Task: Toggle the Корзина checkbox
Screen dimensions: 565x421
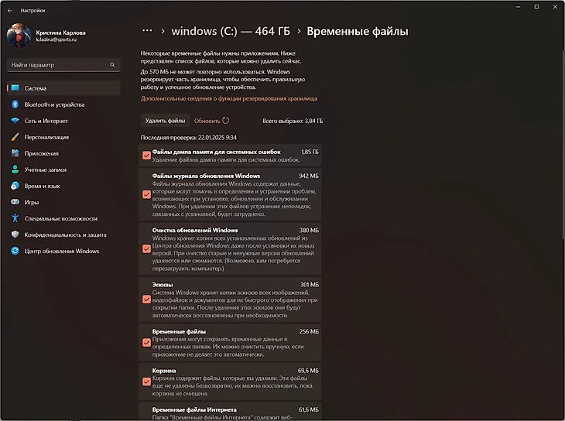Action: [x=146, y=381]
